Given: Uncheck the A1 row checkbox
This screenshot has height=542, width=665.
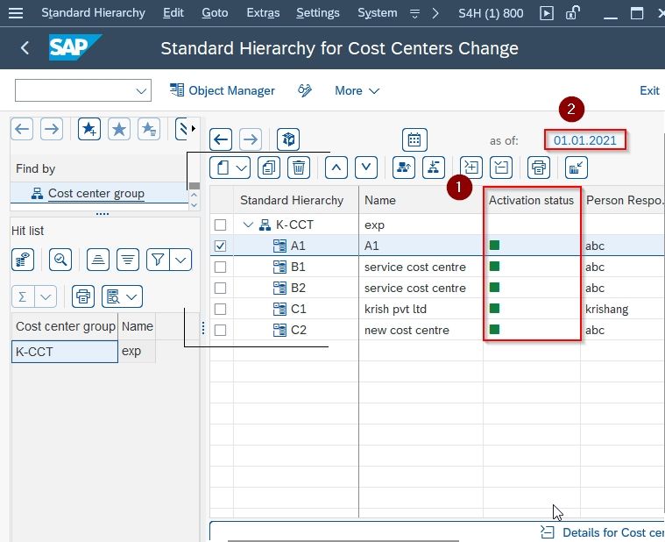Looking at the screenshot, I should coord(220,246).
